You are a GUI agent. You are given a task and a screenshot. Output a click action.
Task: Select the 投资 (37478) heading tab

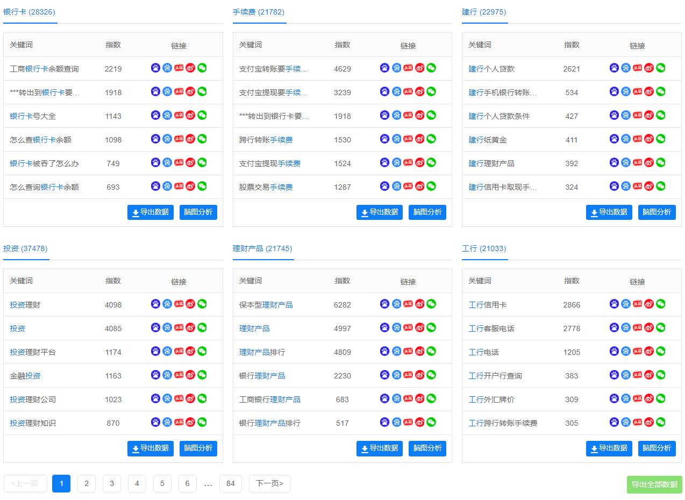(25, 248)
